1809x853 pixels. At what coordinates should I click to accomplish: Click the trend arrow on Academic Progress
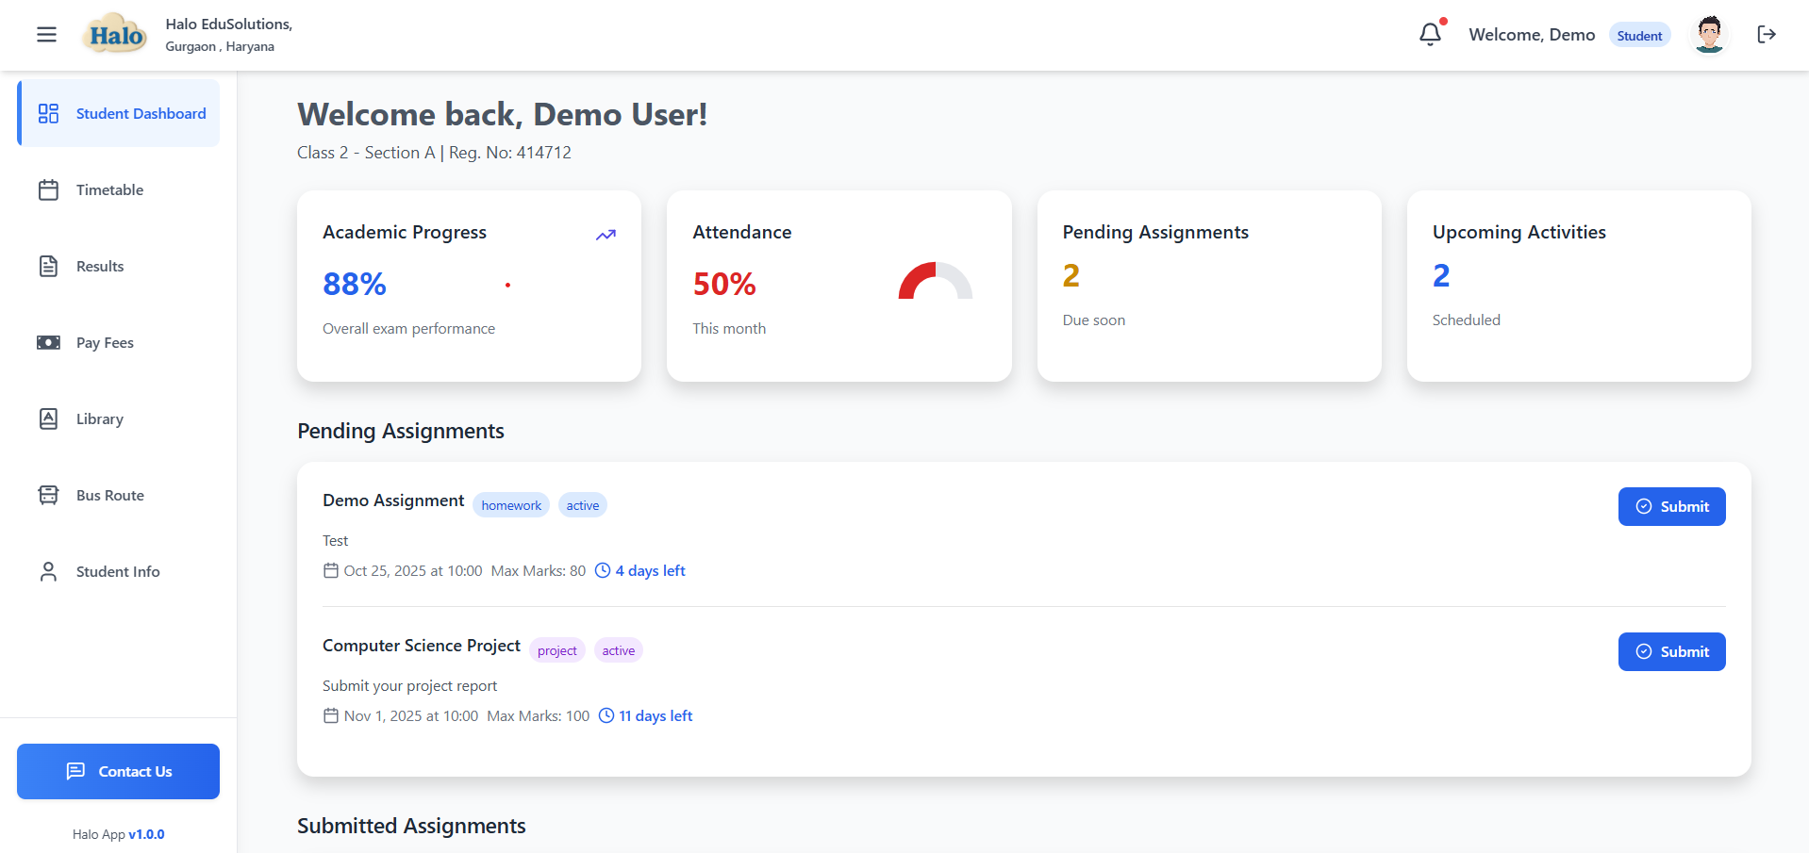606,235
